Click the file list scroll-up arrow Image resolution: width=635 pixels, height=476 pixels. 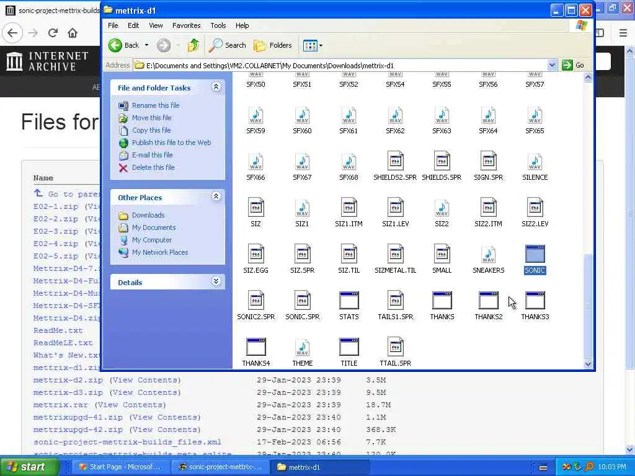[588, 77]
